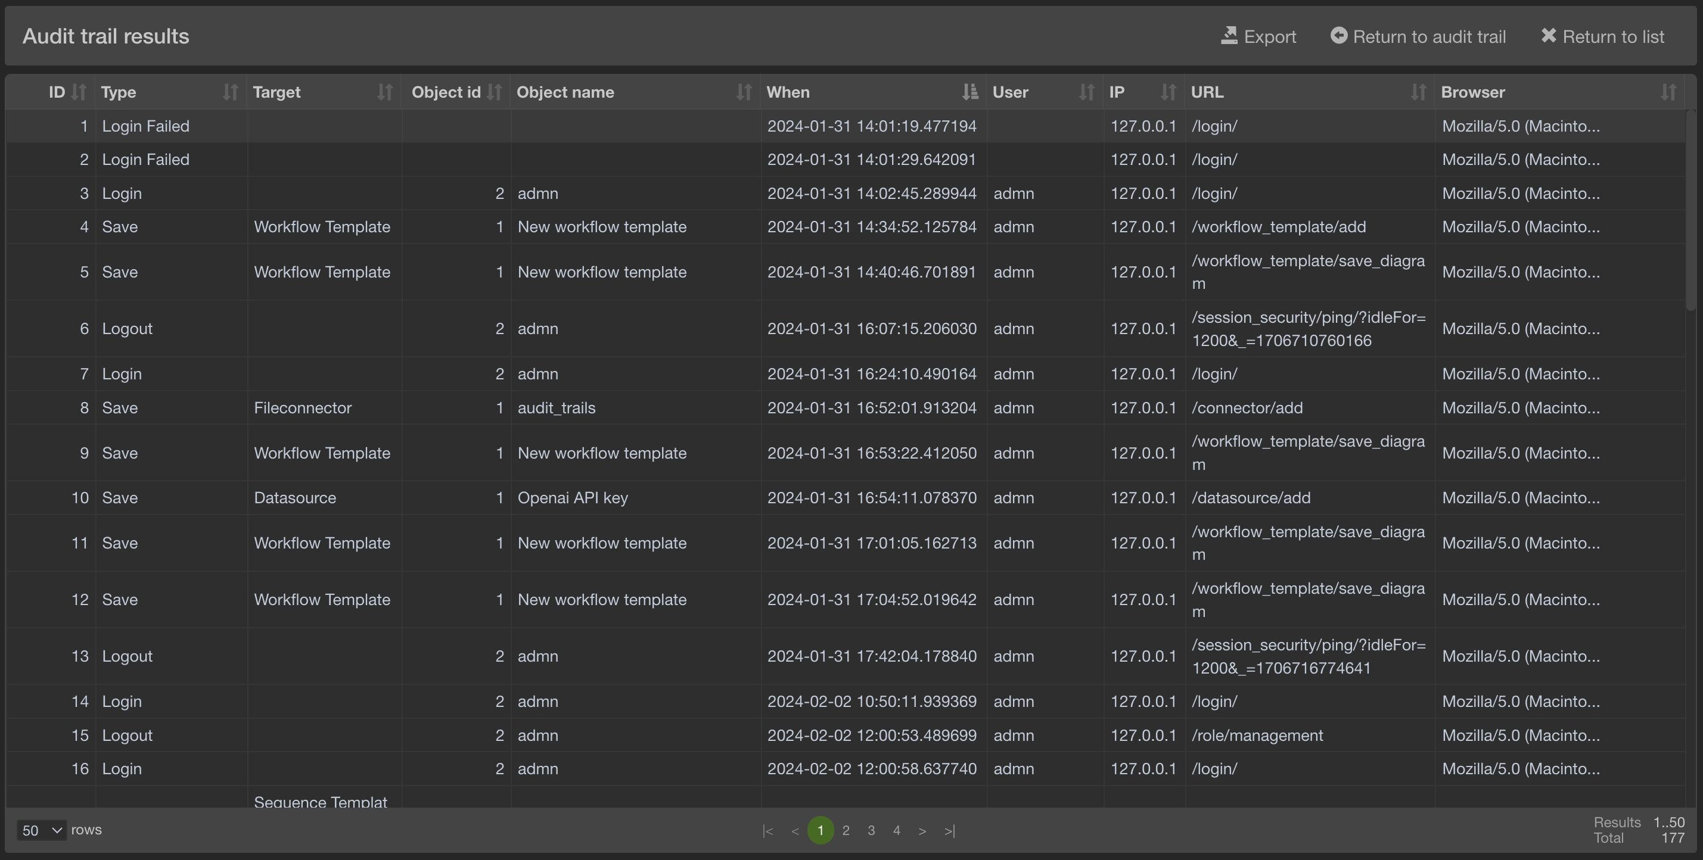Screen dimensions: 1703x860
Task: Open page 4 of results
Action: tap(896, 830)
